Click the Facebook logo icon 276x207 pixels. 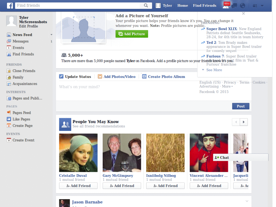10,6
